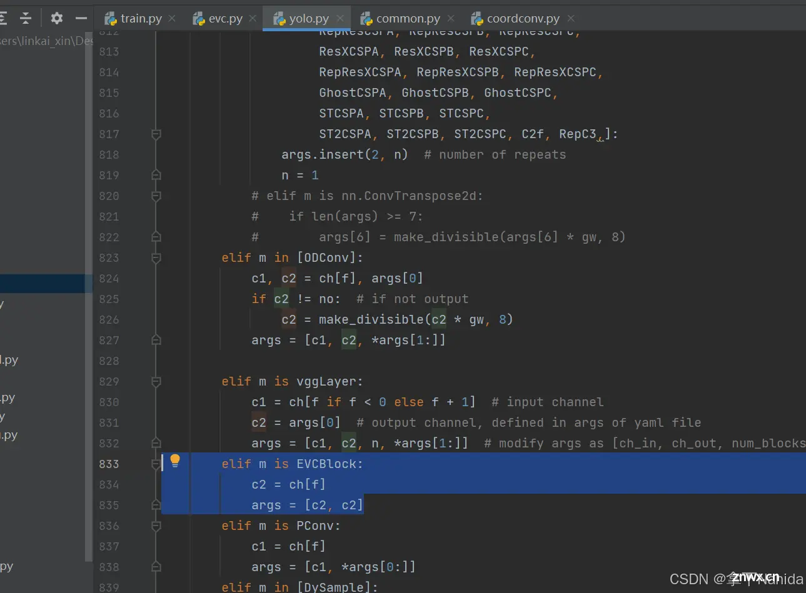Place cursor on 'vggLayer' in line 829

pos(326,382)
